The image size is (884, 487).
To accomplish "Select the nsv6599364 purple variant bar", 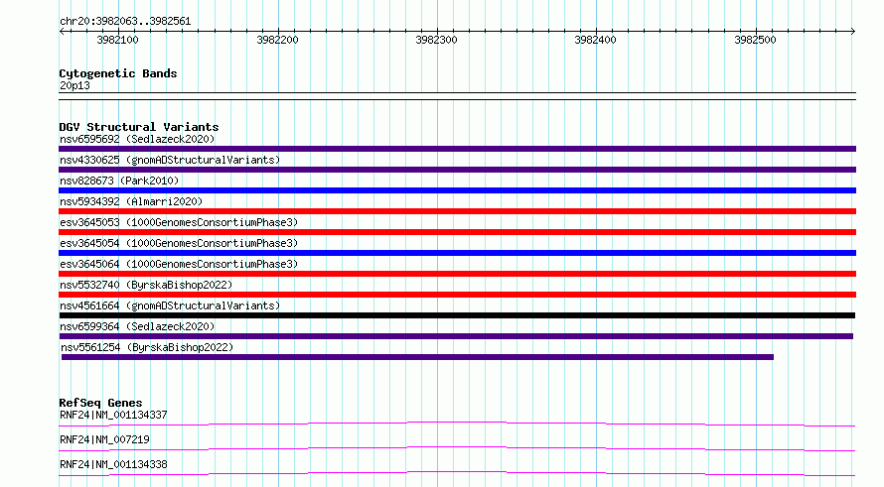I will pyautogui.click(x=456, y=336).
